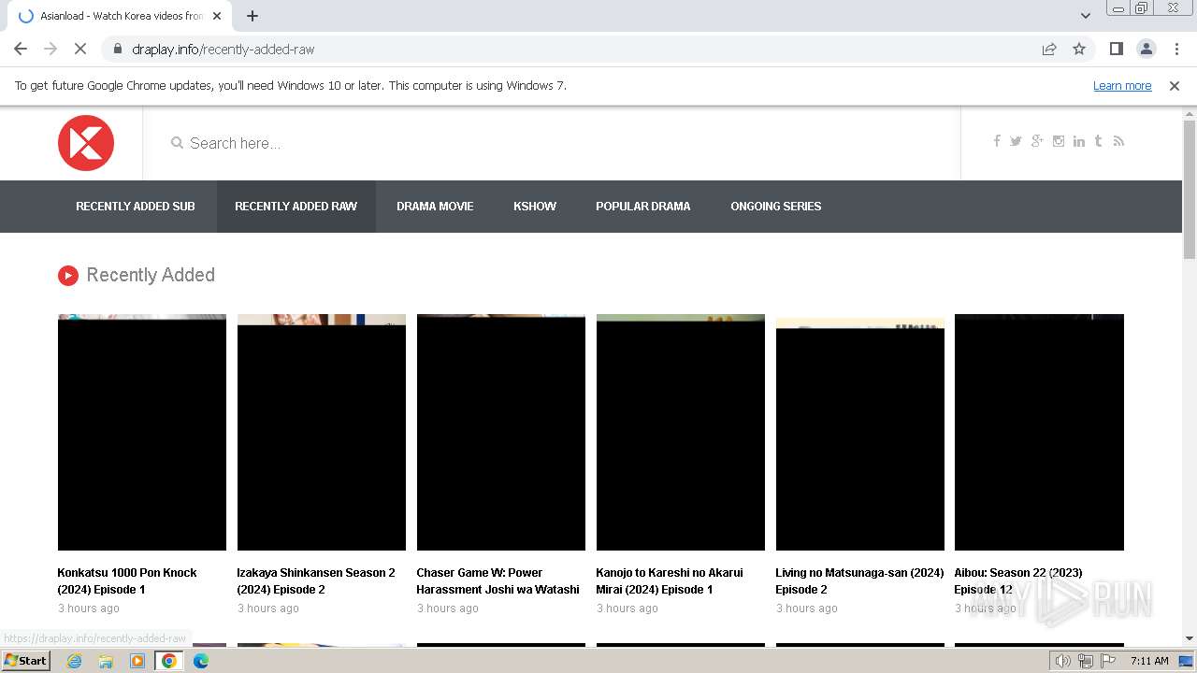Screen dimensions: 1197x673
Task: Open the Facebook social icon
Action: coord(997,141)
